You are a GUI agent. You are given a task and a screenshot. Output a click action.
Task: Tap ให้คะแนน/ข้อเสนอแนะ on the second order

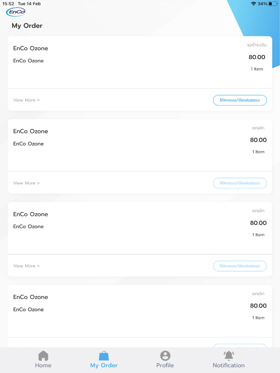tap(240, 183)
